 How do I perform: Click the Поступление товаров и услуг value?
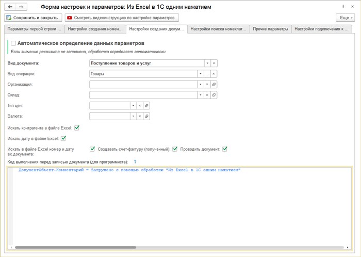coord(121,63)
